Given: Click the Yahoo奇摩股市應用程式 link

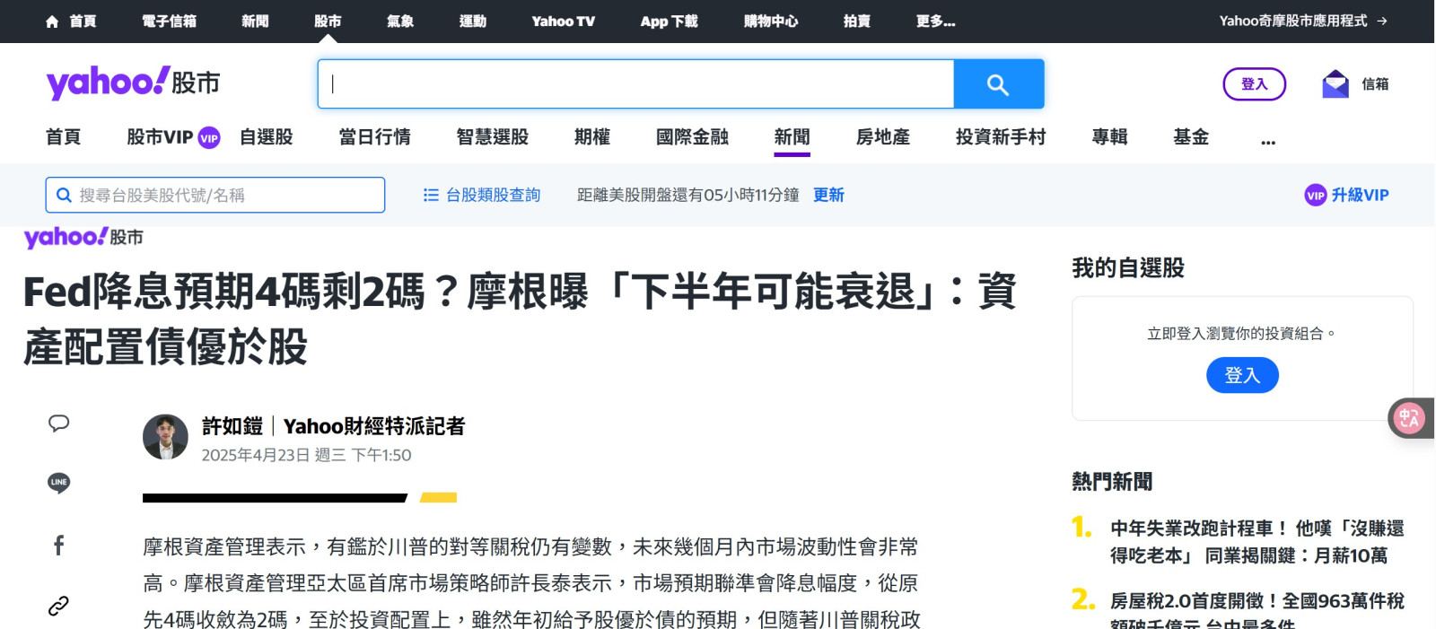Looking at the screenshot, I should [1293, 21].
